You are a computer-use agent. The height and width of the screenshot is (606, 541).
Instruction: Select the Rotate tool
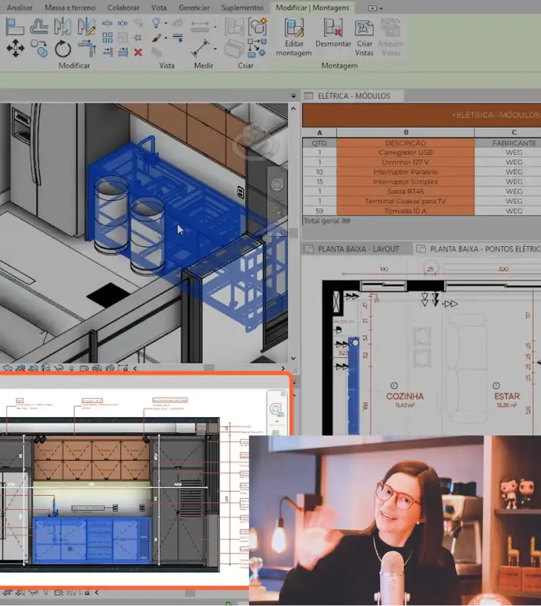[x=63, y=49]
